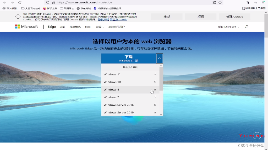Image resolution: width=268 pixels, height=150 pixels.
Task: Click the page vertical scrollbar thumb
Action: tap(266, 26)
